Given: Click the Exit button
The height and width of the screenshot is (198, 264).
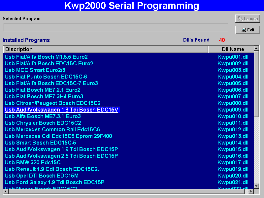Looking at the screenshot, I should (247, 30).
